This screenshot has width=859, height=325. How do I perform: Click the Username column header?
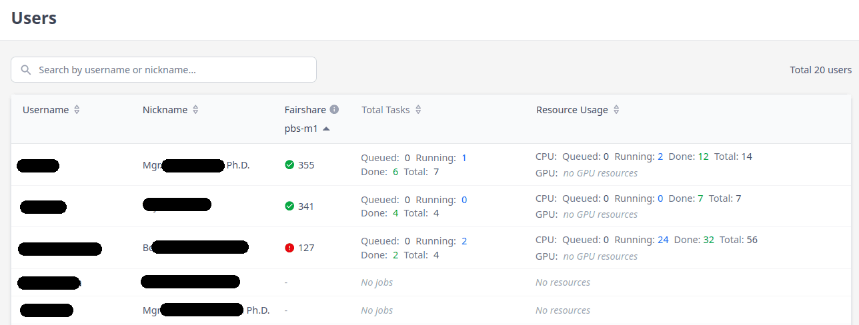pyautogui.click(x=46, y=110)
